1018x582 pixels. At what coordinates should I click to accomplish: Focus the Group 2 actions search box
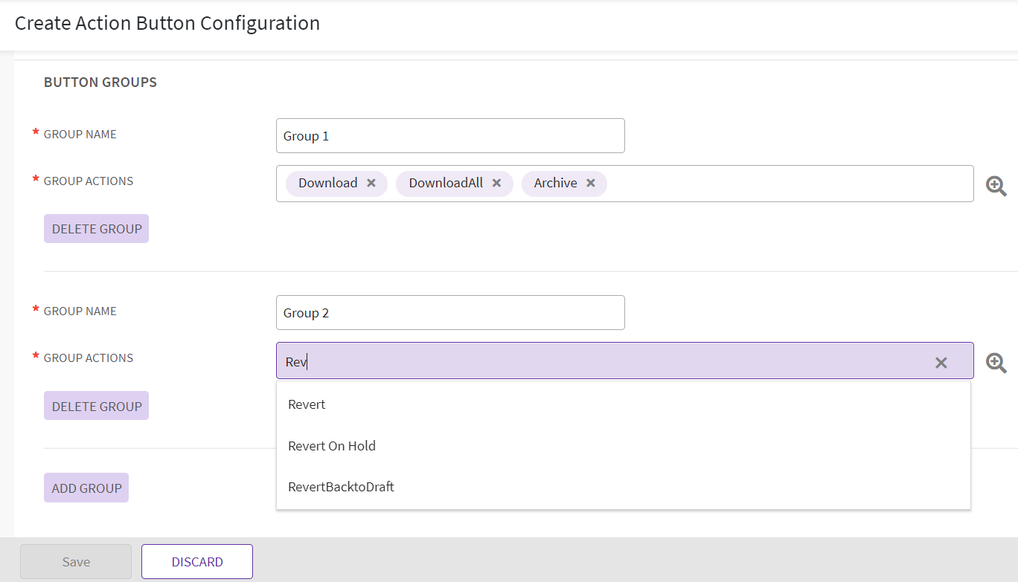595,362
